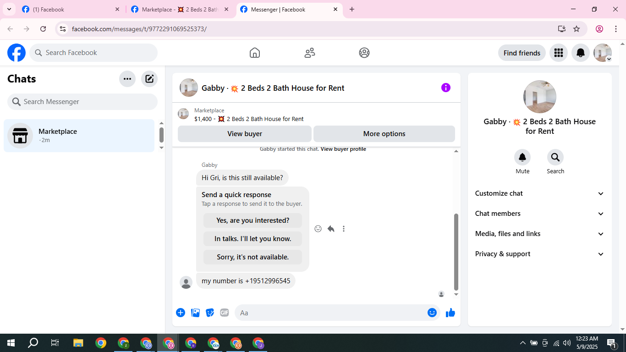Screen dimensions: 626x352
Task: Expand Customize chat section
Action: 540,193
